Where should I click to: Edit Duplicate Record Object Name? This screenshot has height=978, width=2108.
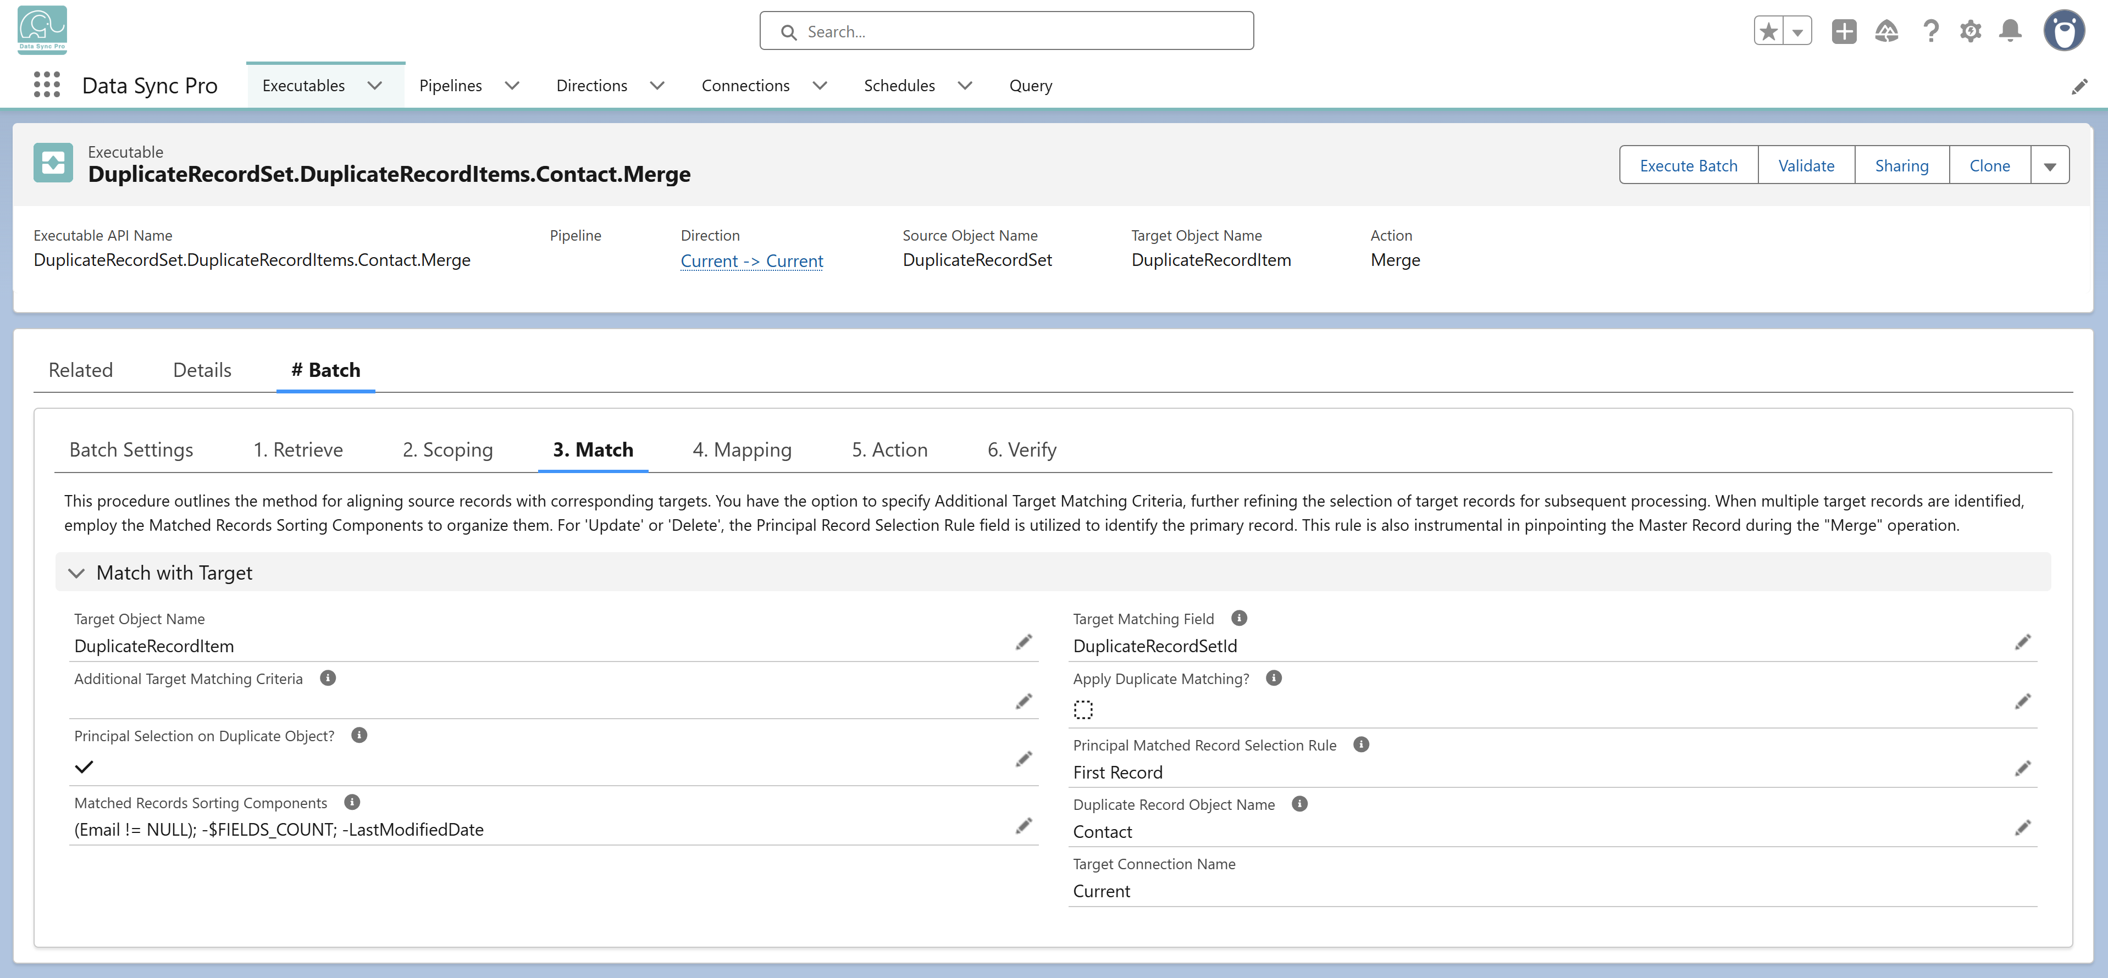click(2023, 829)
